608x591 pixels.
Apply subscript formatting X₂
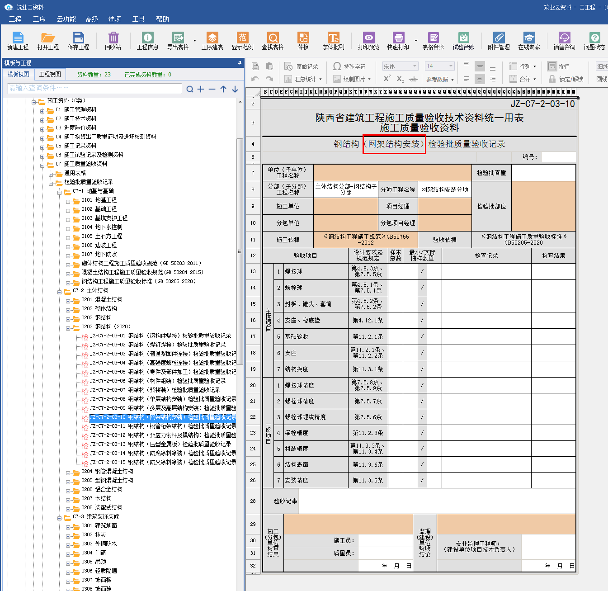400,79
